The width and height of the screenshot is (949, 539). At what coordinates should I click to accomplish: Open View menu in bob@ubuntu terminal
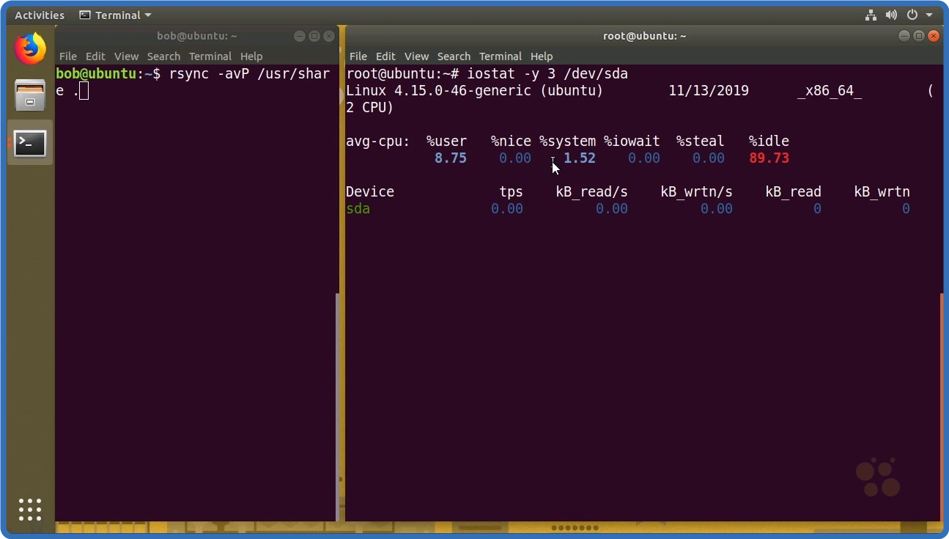click(x=126, y=56)
